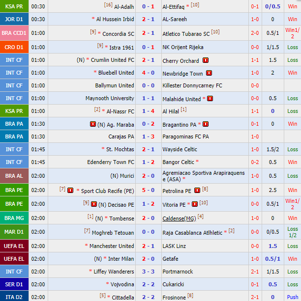
Task: Click Paragominas FC PA team name
Action: (x=185, y=137)
